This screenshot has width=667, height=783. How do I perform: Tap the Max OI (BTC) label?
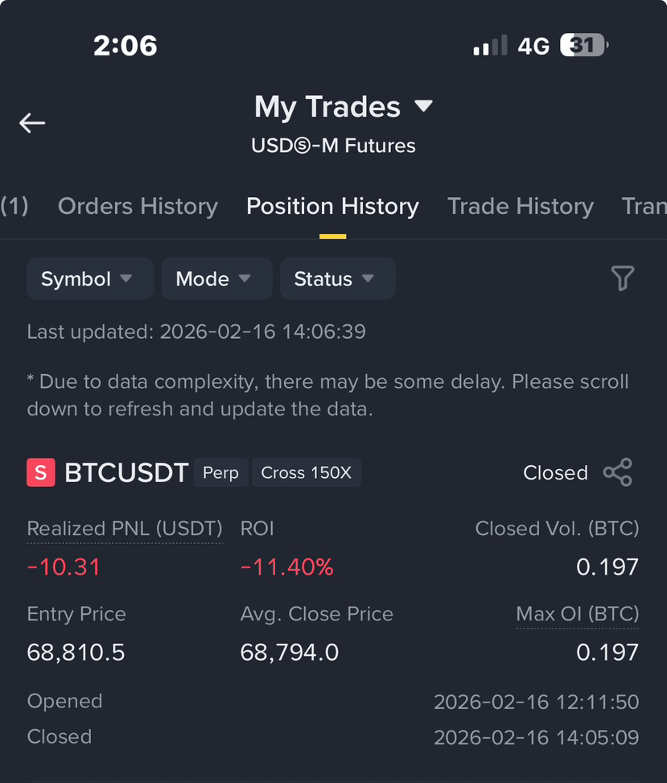[x=578, y=614]
